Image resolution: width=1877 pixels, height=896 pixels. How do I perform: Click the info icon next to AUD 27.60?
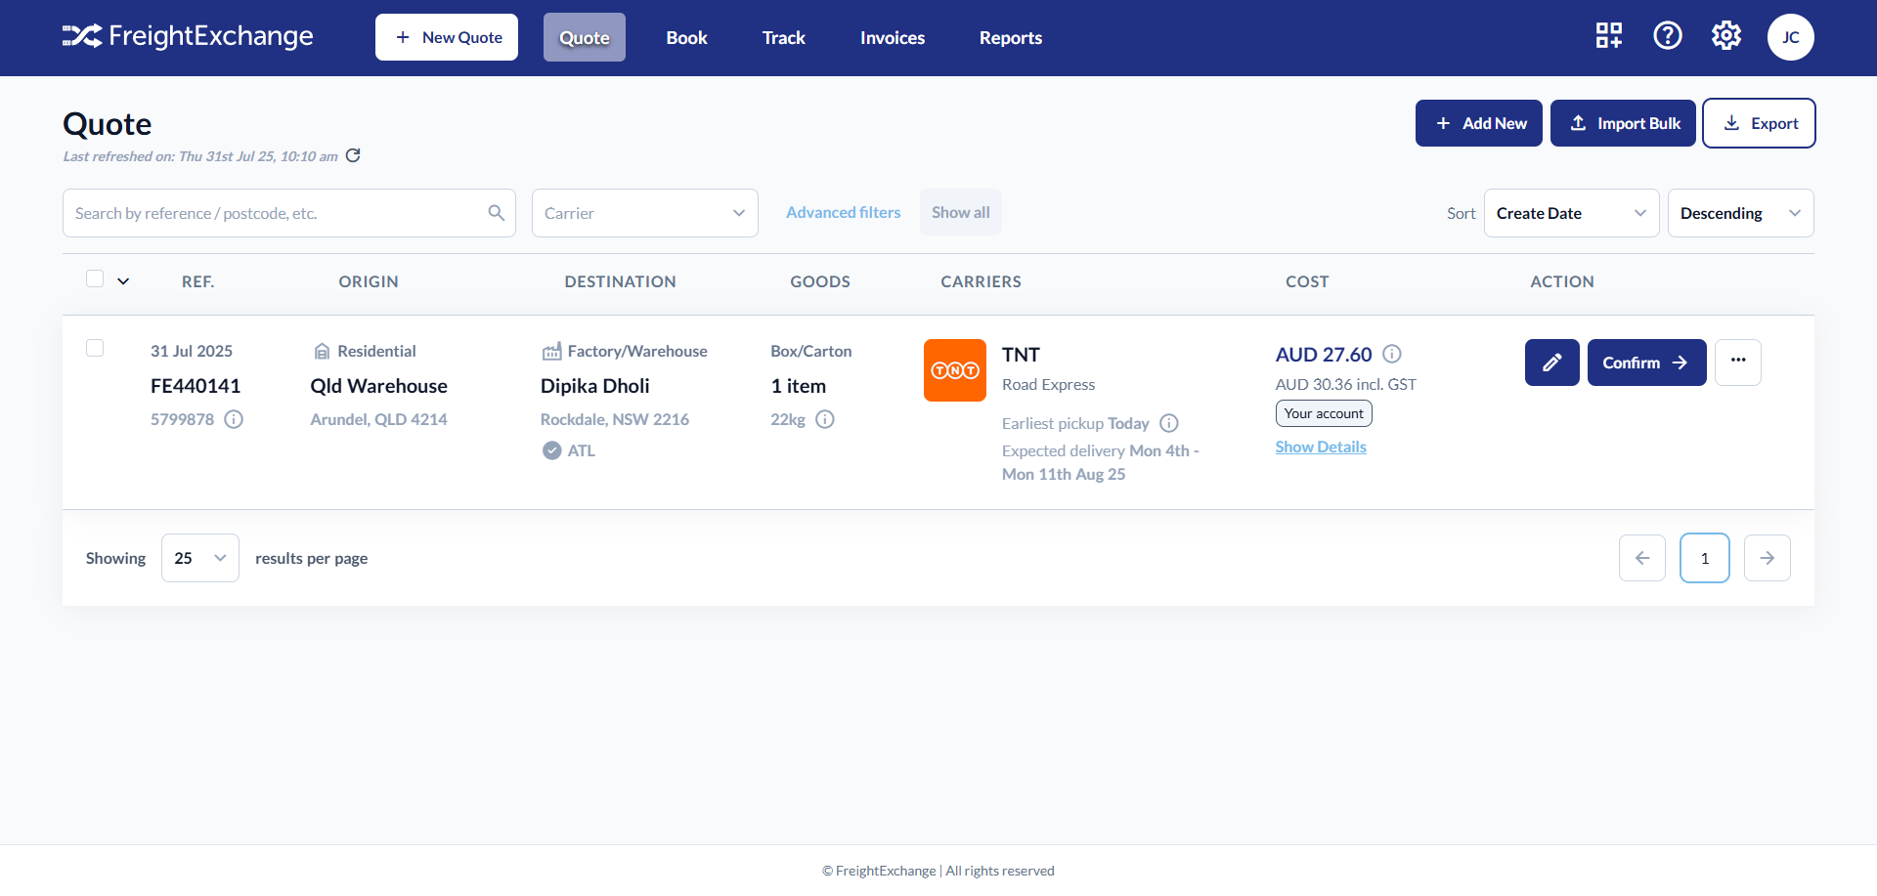1392,354
